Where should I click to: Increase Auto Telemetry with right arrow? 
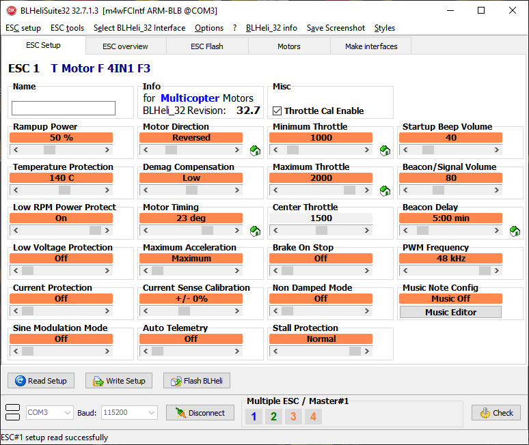(237, 351)
